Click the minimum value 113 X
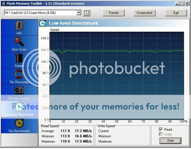This screenshot has width=191, height=149. (x=65, y=136)
